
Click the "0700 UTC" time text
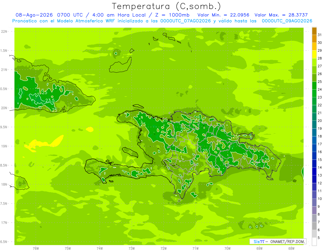point(70,15)
